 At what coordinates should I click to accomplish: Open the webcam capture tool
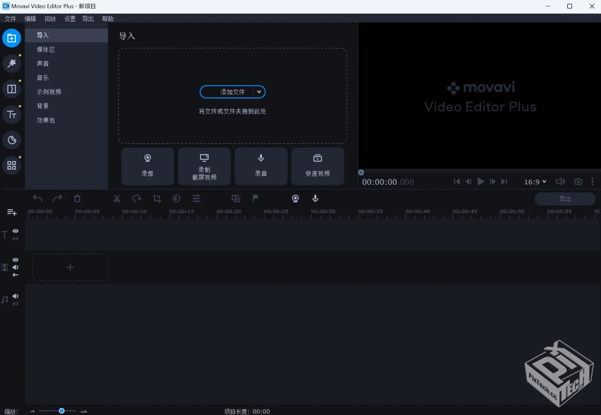[x=295, y=198]
